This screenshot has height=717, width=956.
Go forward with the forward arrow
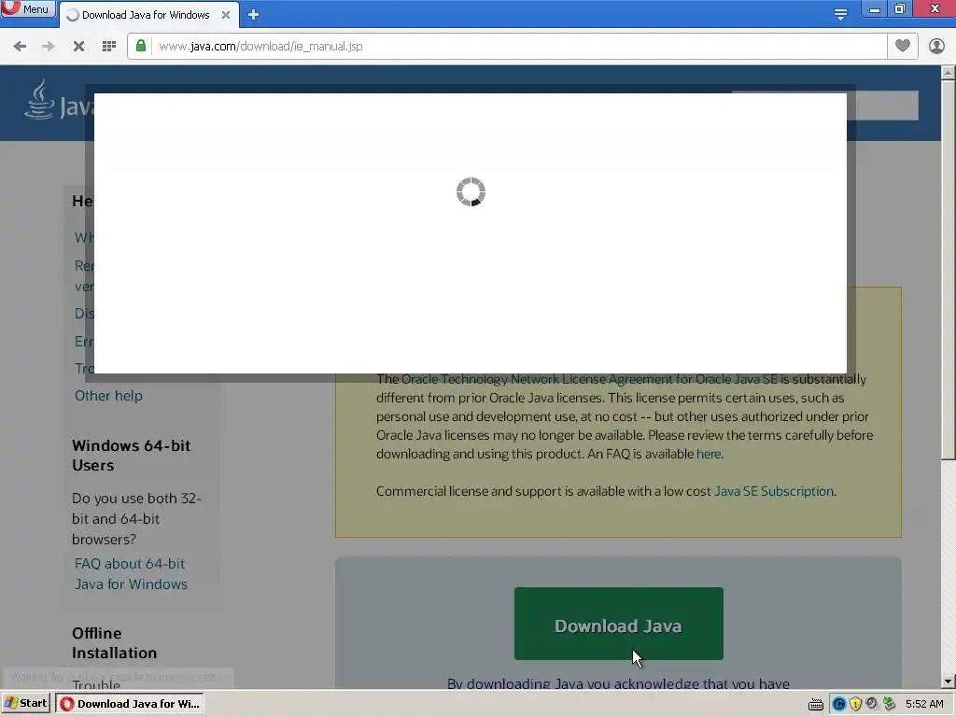coord(49,47)
